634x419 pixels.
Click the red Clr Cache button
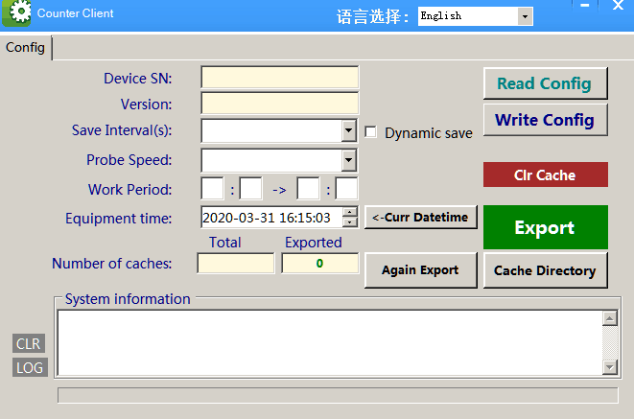545,175
